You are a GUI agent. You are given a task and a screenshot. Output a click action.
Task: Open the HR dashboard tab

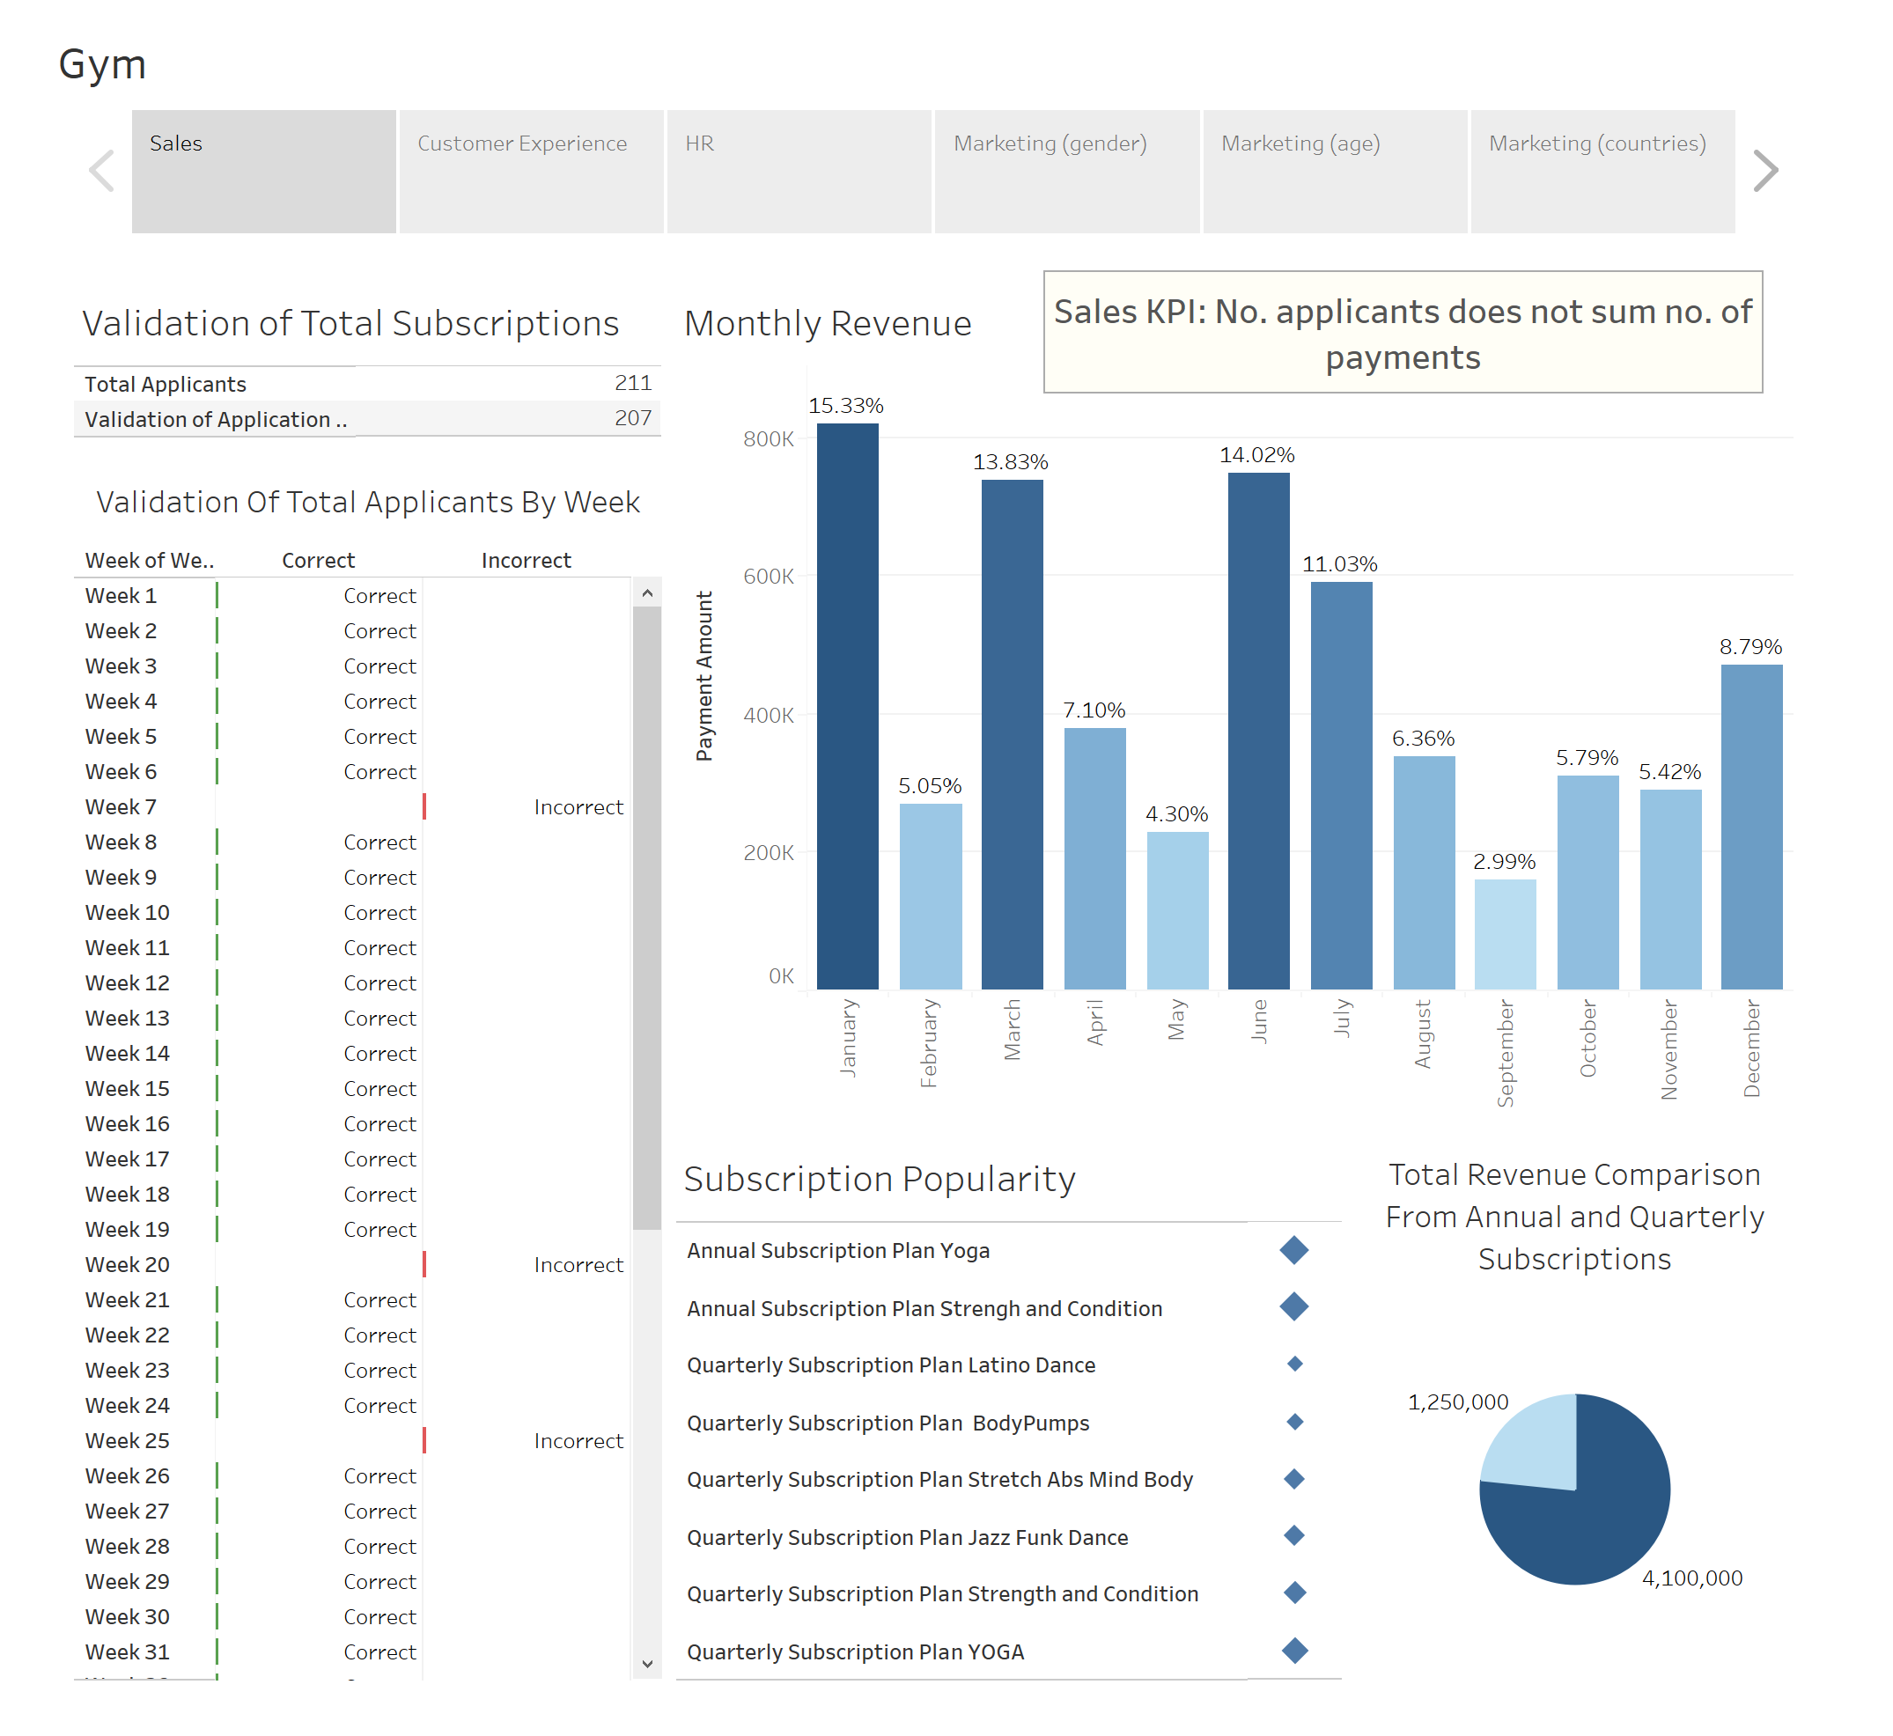tap(798, 171)
